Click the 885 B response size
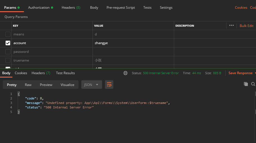256x143 pixels. coord(217,73)
